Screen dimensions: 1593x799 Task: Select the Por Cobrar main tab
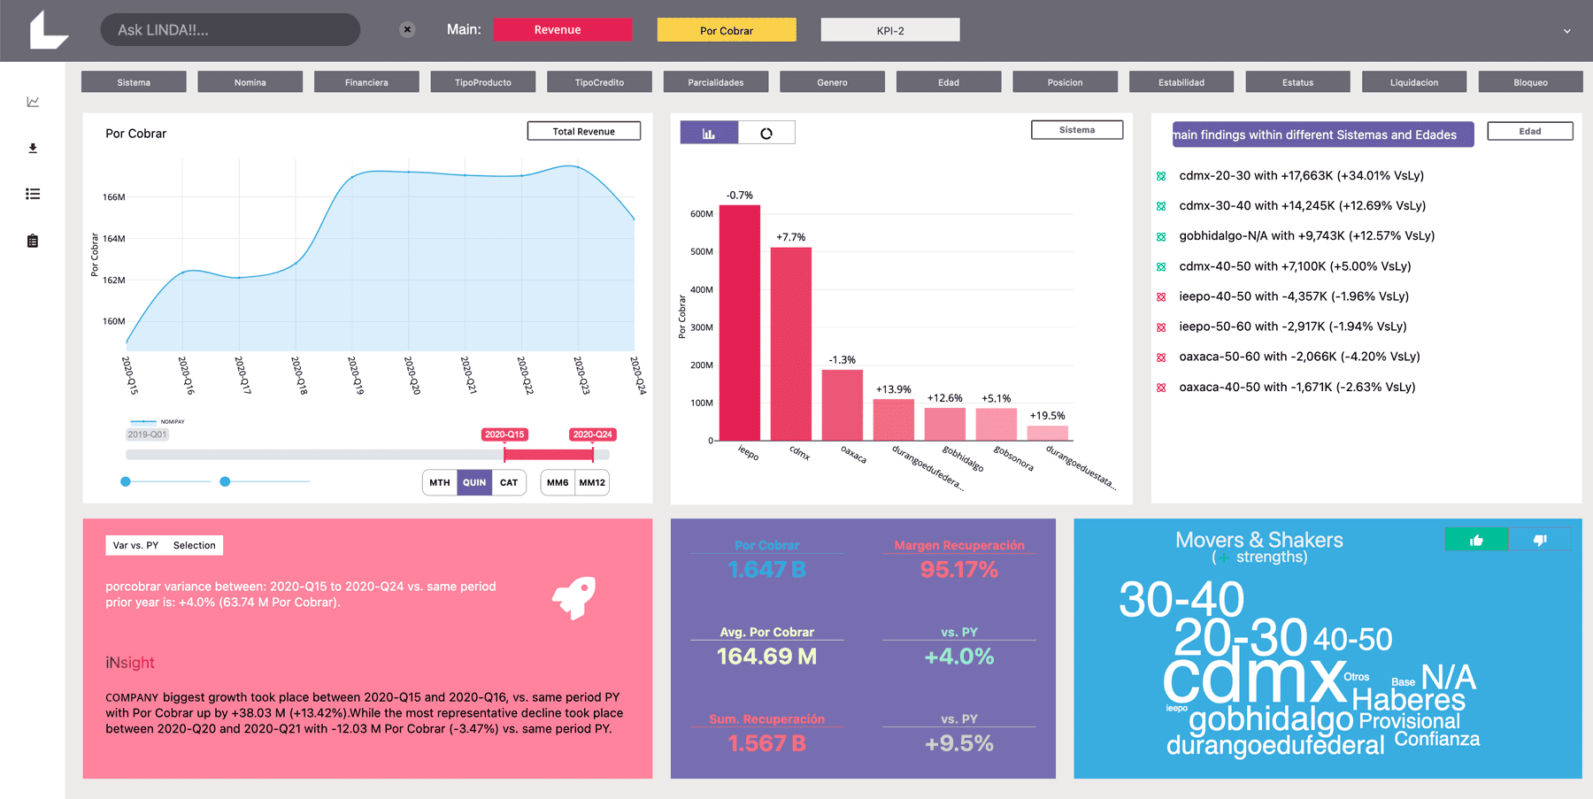point(727,30)
